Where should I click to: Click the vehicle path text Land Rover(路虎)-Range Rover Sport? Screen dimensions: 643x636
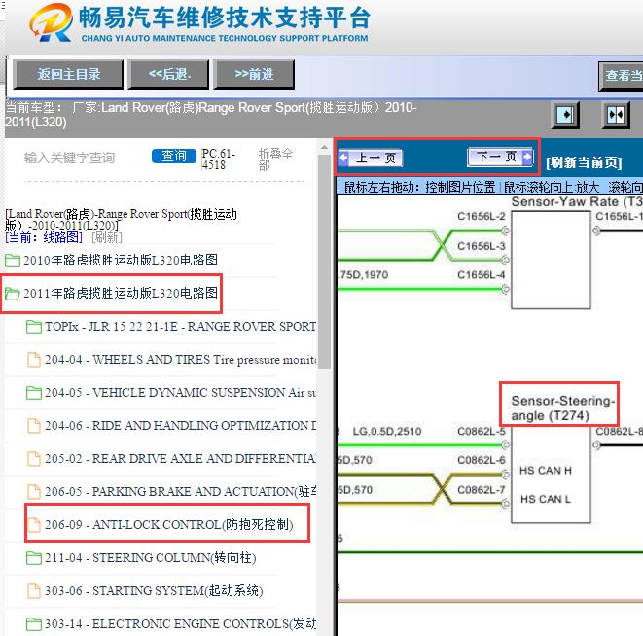pyautogui.click(x=121, y=220)
